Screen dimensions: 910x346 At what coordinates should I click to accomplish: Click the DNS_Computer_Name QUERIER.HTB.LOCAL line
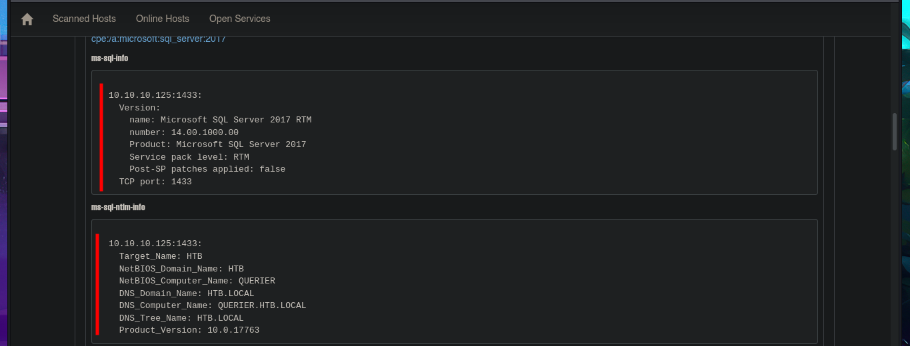pyautogui.click(x=213, y=305)
